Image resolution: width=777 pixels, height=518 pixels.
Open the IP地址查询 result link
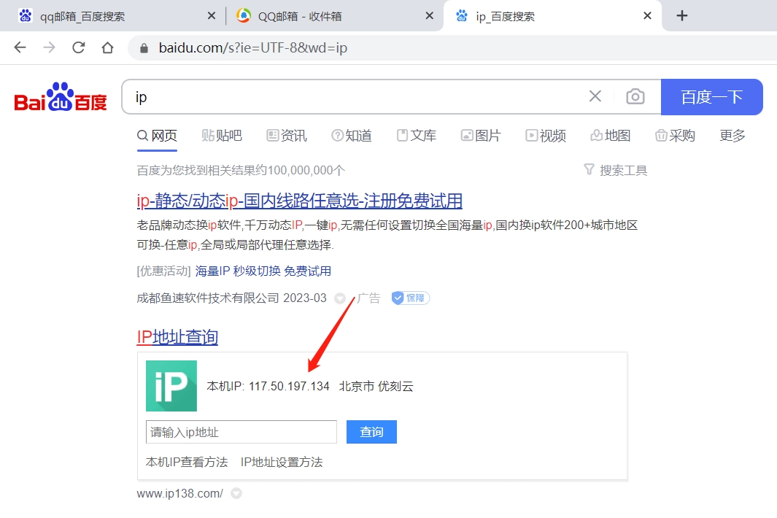(177, 337)
